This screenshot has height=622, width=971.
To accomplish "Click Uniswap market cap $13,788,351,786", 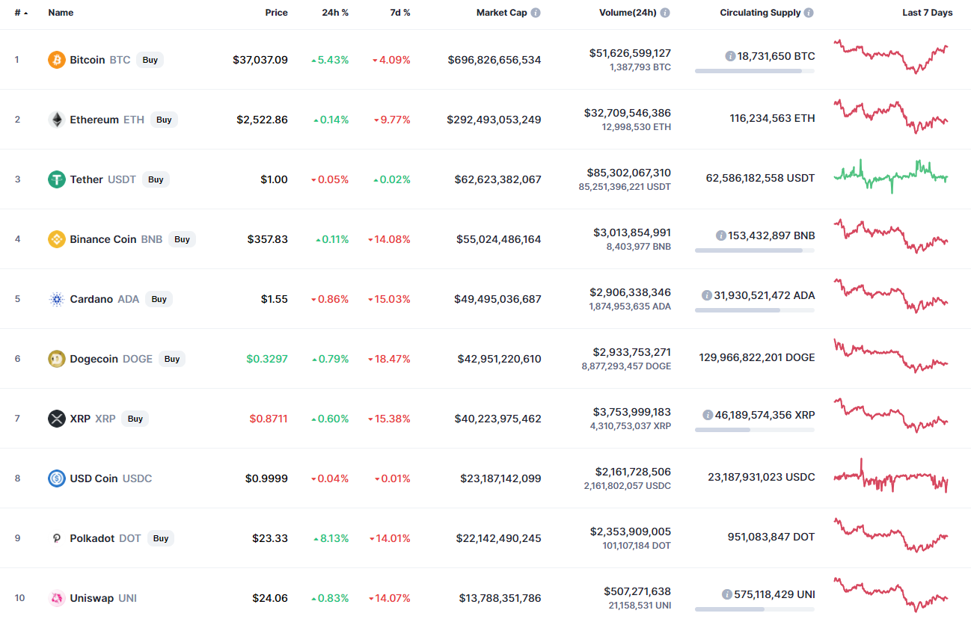I will tap(500, 598).
